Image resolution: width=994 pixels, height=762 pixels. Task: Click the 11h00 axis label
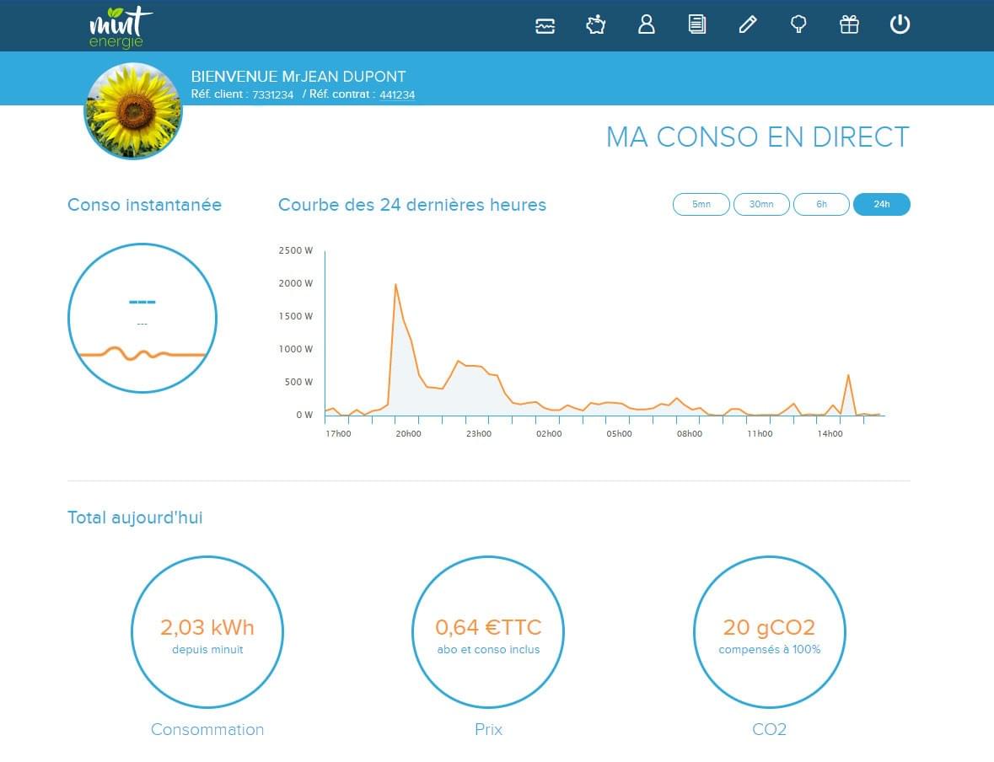point(760,433)
